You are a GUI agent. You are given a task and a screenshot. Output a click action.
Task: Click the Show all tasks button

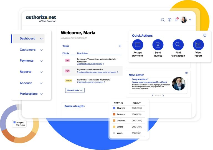tap(75, 90)
